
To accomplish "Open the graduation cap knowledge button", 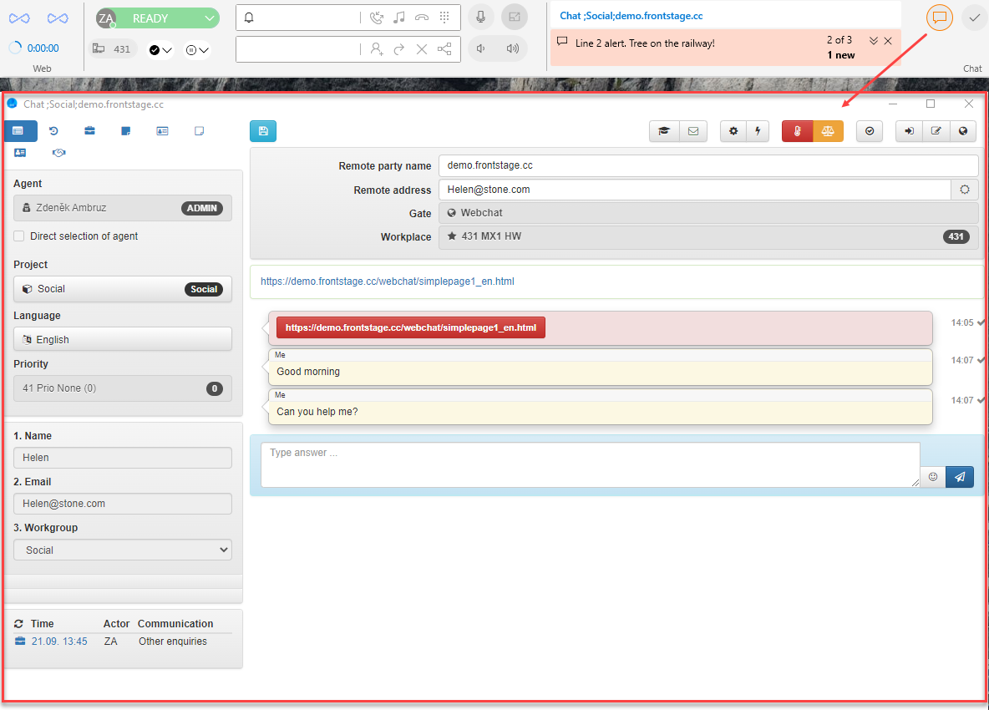I will click(664, 131).
